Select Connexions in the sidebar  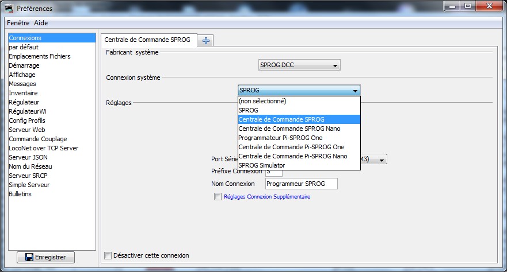(x=52, y=38)
